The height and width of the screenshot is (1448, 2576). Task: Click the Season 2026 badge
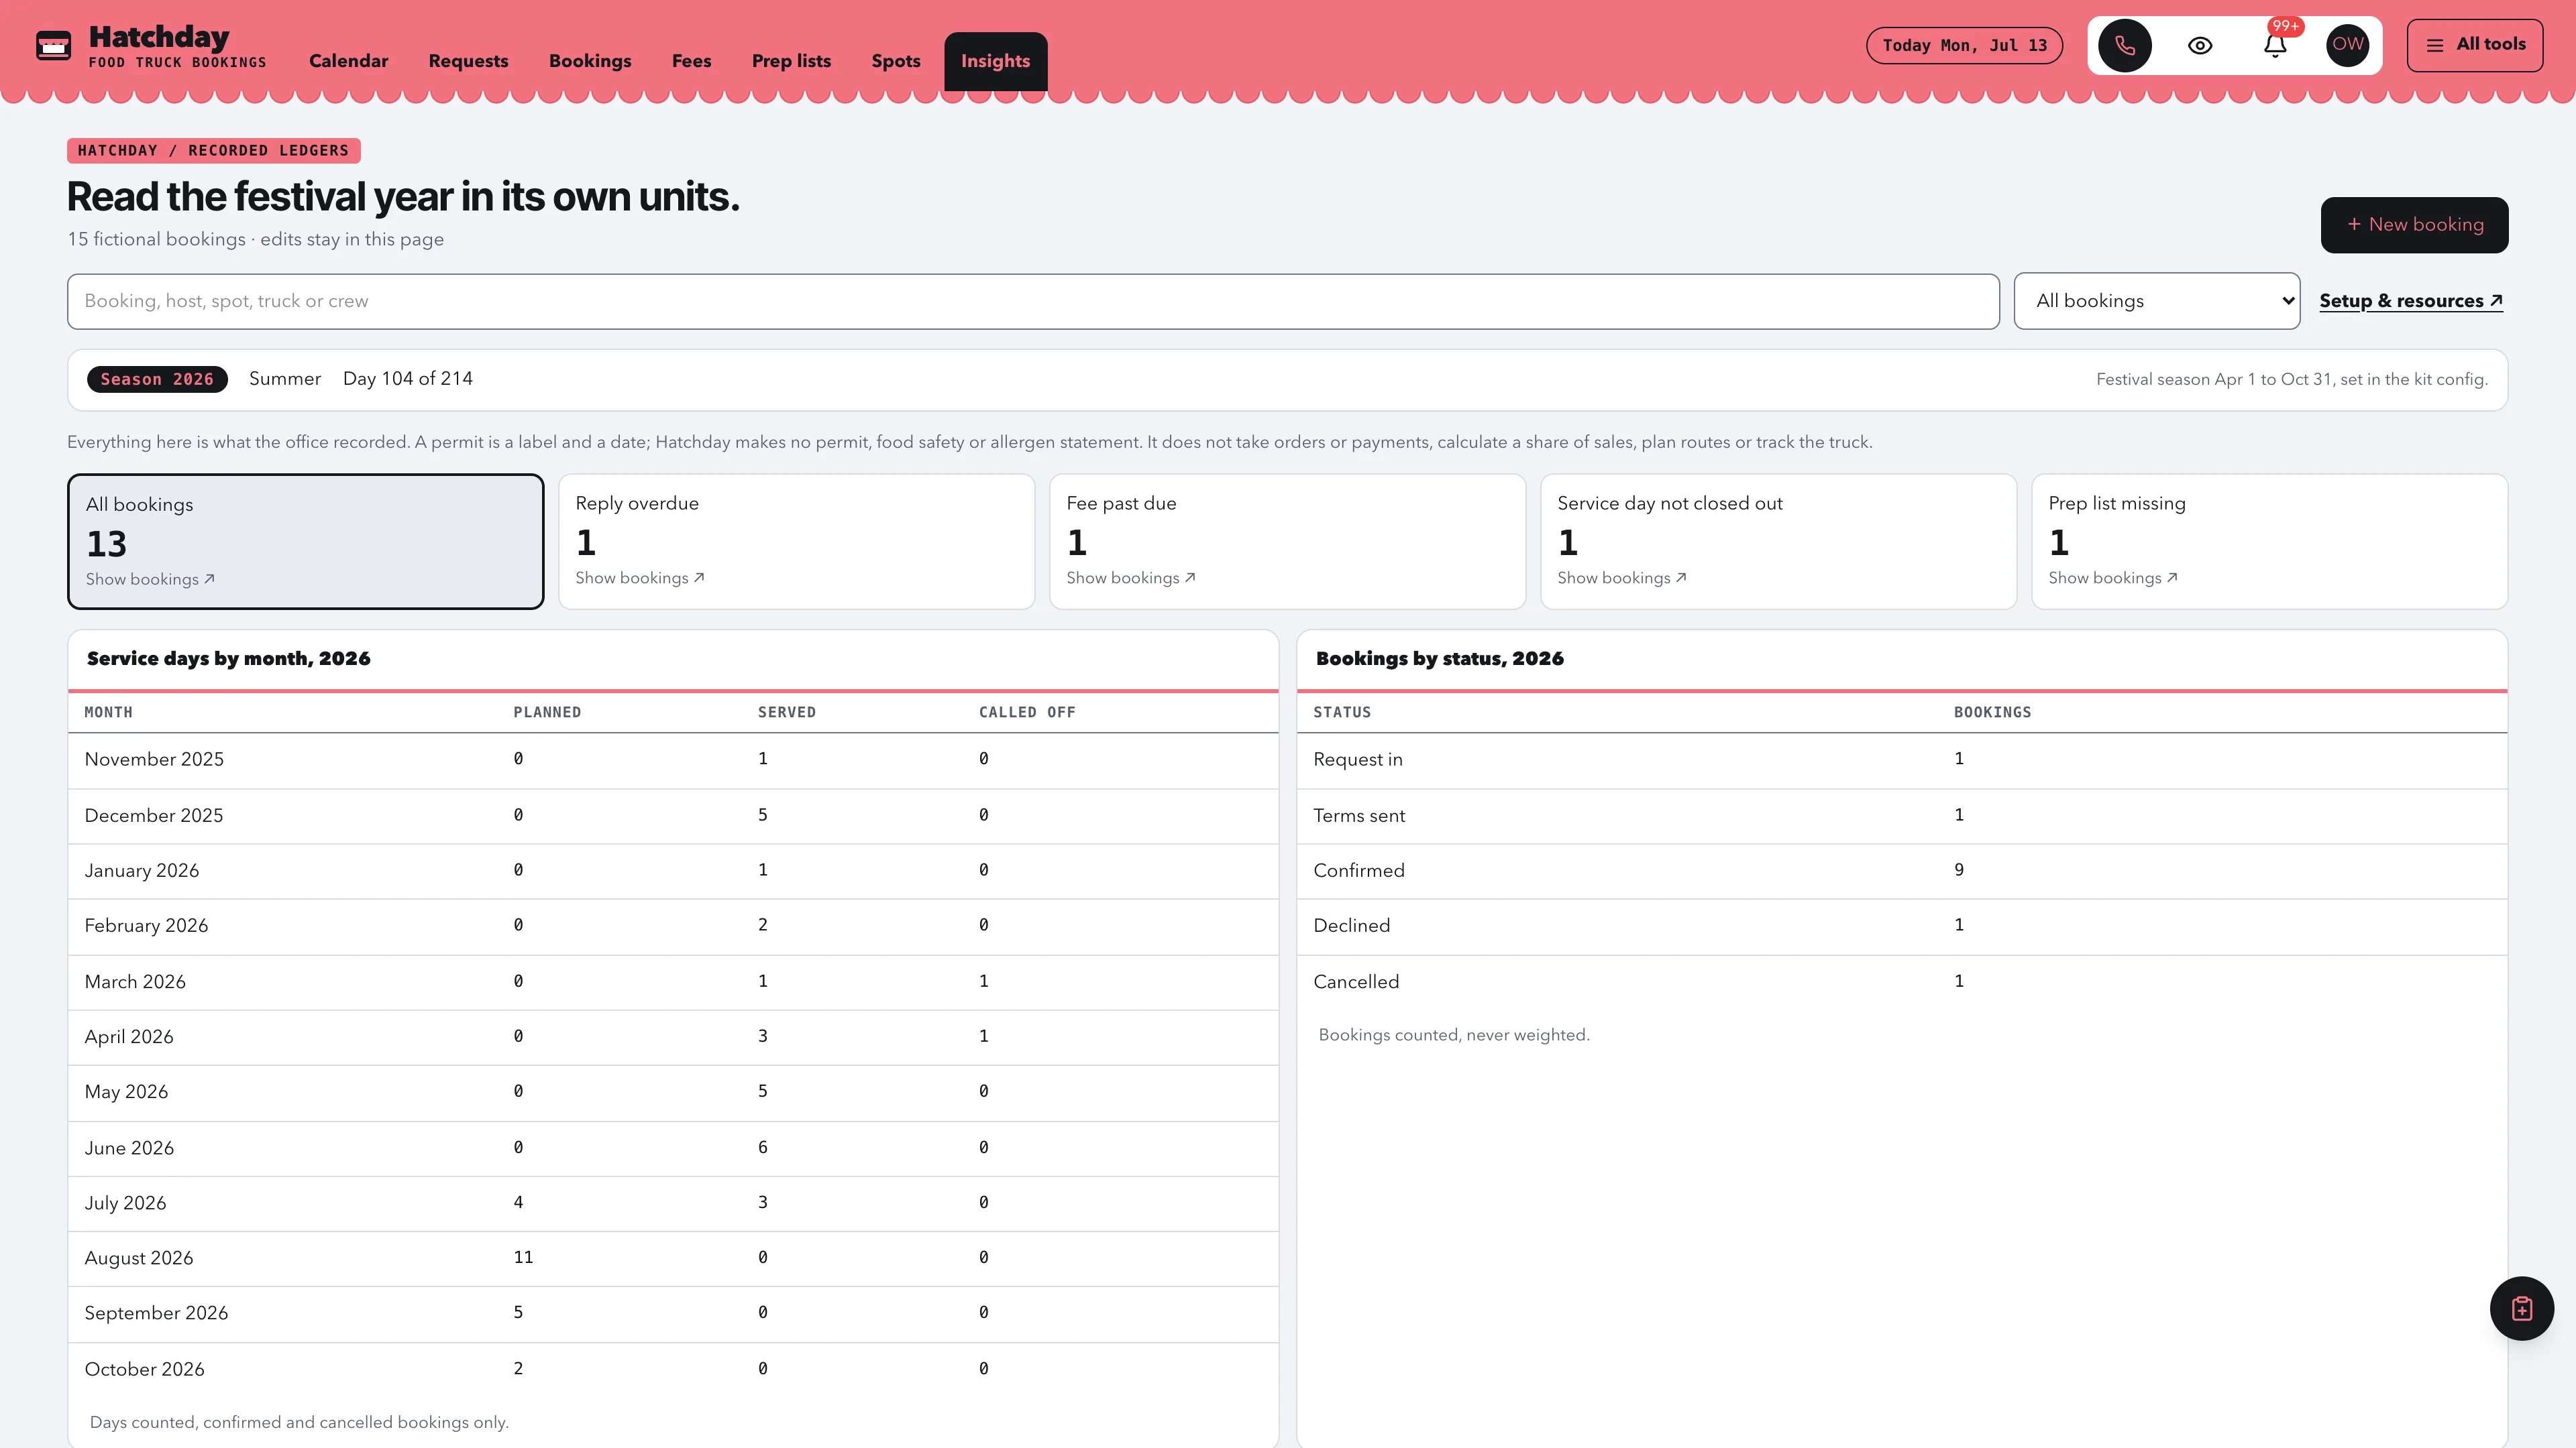point(157,379)
